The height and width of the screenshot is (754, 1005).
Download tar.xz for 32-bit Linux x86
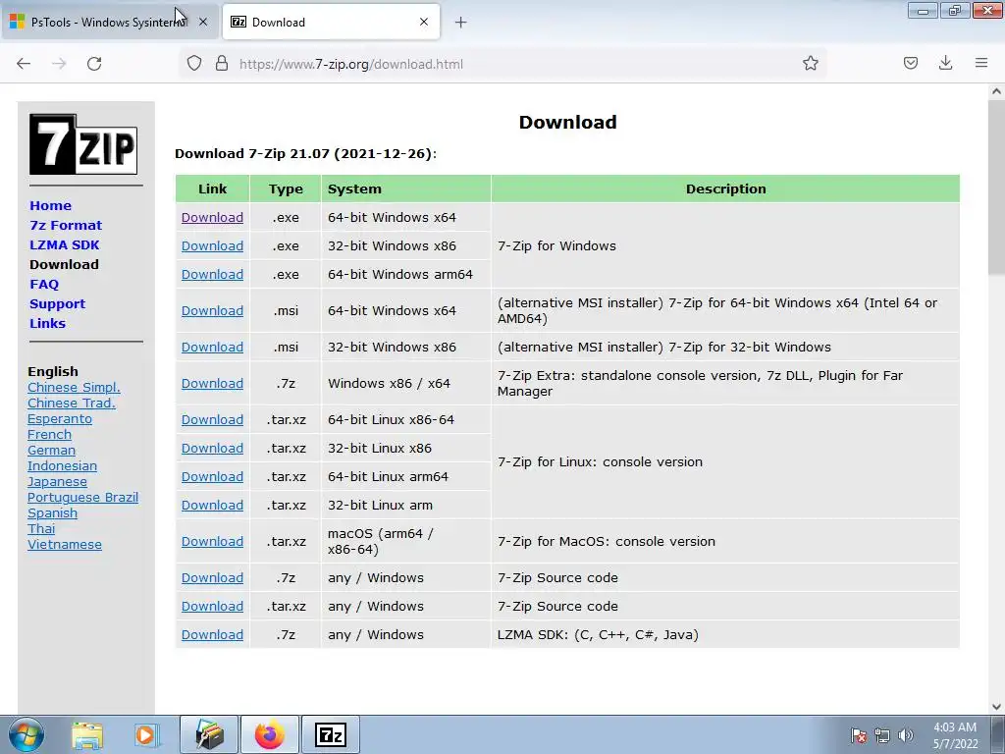pos(212,448)
